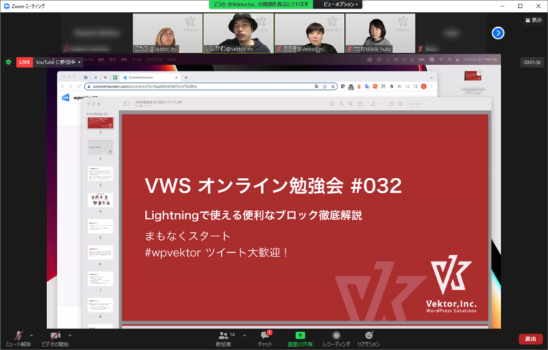Image resolution: width=548 pixels, height=350 pixels.
Task: Open the ビューオプション dropdown
Action: click(340, 4)
